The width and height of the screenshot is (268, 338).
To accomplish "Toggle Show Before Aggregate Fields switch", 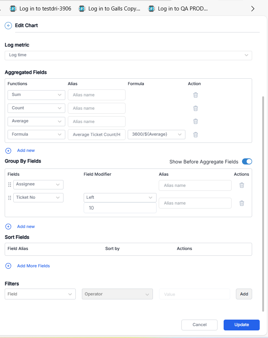I will click(x=247, y=162).
